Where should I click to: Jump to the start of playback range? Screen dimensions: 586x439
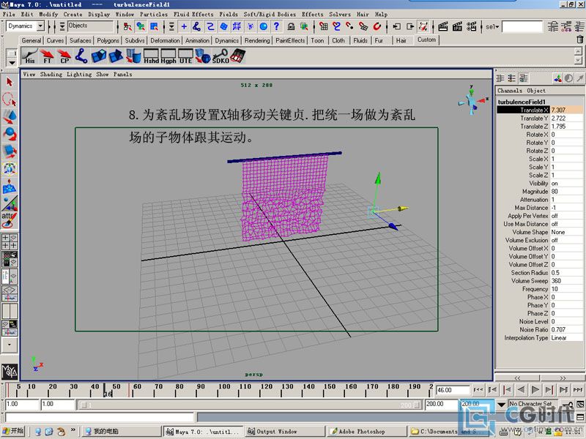(x=478, y=390)
